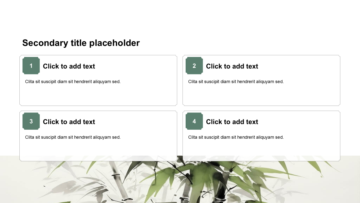360x203 pixels.
Task: Click the 'Secondary title placeholder' heading
Action: pos(81,43)
